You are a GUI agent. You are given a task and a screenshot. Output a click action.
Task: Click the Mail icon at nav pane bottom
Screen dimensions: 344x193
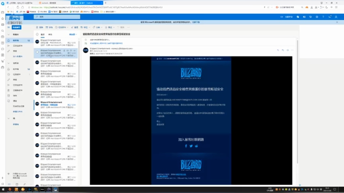click(x=9, y=184)
